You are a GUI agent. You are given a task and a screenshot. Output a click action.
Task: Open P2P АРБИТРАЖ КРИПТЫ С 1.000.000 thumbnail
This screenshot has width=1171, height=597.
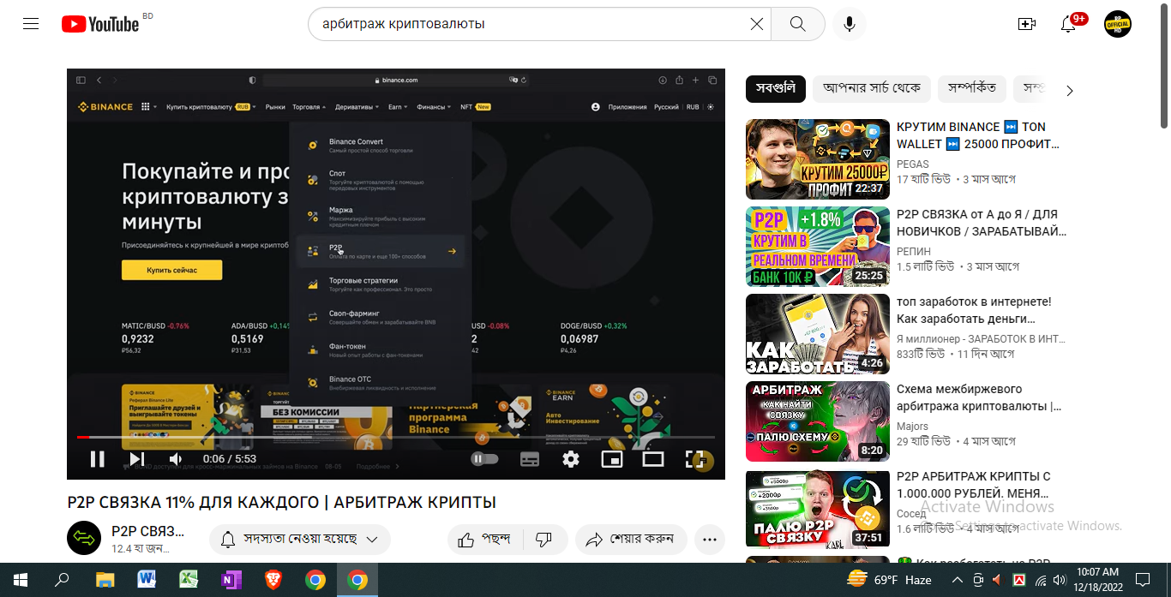pos(817,509)
